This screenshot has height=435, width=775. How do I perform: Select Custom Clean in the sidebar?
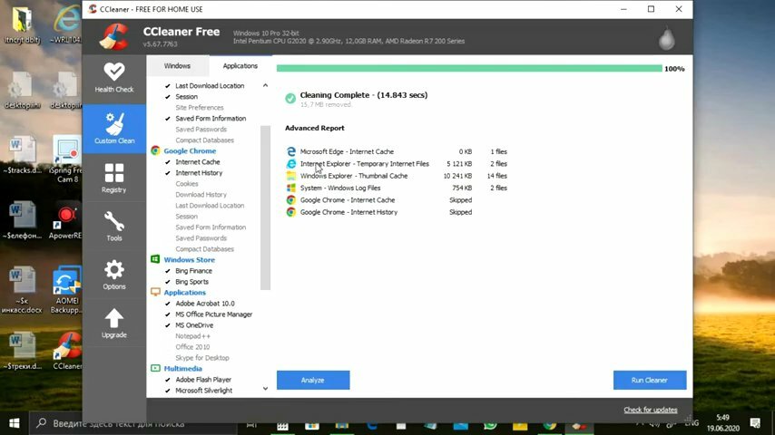click(114, 129)
